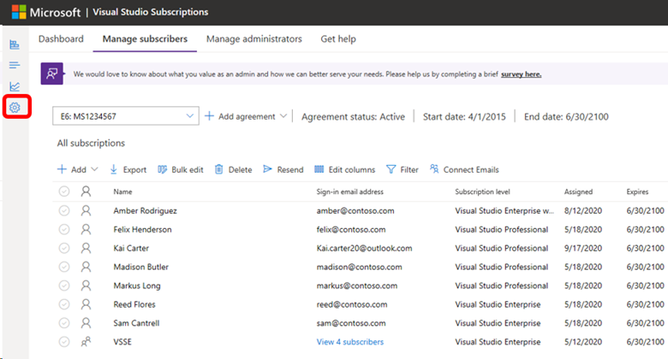Select checkbox for Amber Rodriguez
The image size is (668, 359).
(64, 210)
